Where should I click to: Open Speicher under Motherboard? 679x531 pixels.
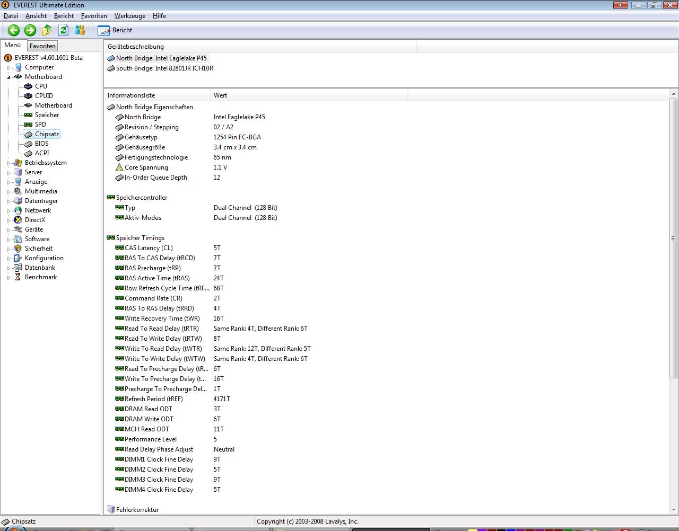47,115
